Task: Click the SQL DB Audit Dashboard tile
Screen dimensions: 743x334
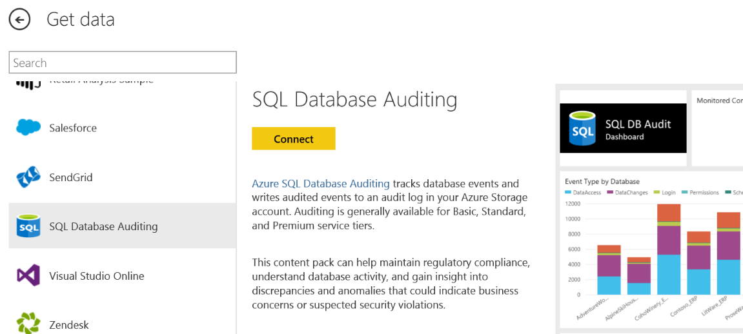Action: coord(623,128)
